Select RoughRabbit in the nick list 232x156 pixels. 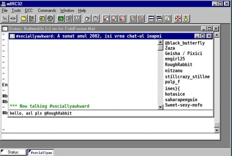tap(178, 65)
